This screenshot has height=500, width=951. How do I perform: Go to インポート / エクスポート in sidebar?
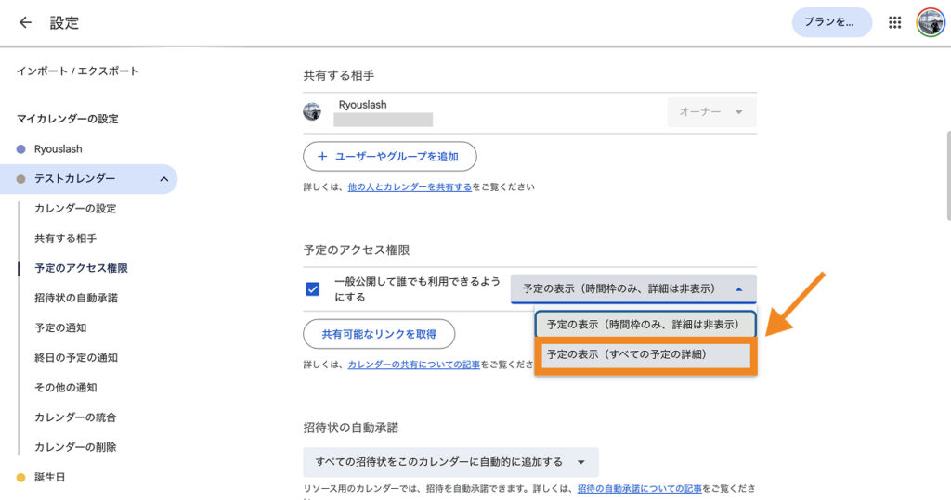[77, 71]
